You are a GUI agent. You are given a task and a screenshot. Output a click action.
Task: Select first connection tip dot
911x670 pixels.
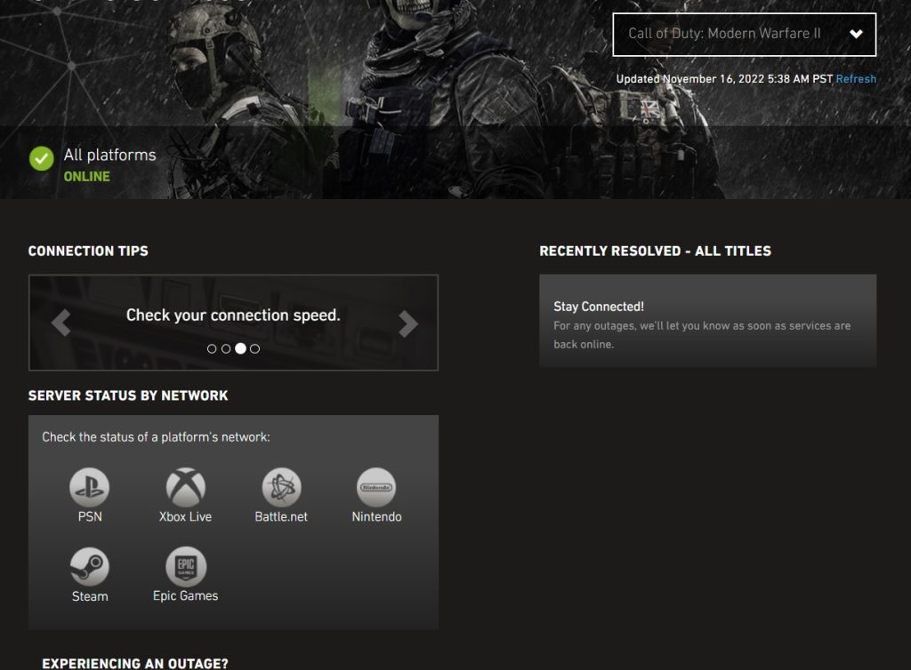[x=212, y=348]
